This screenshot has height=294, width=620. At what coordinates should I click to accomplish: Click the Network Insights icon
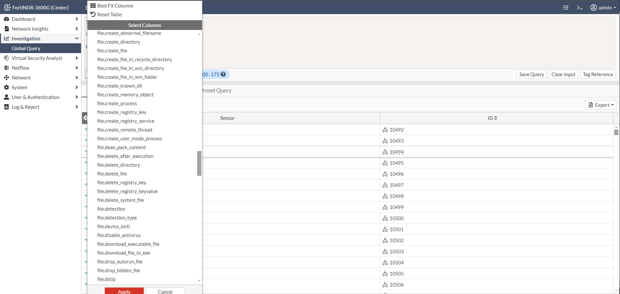coord(7,29)
